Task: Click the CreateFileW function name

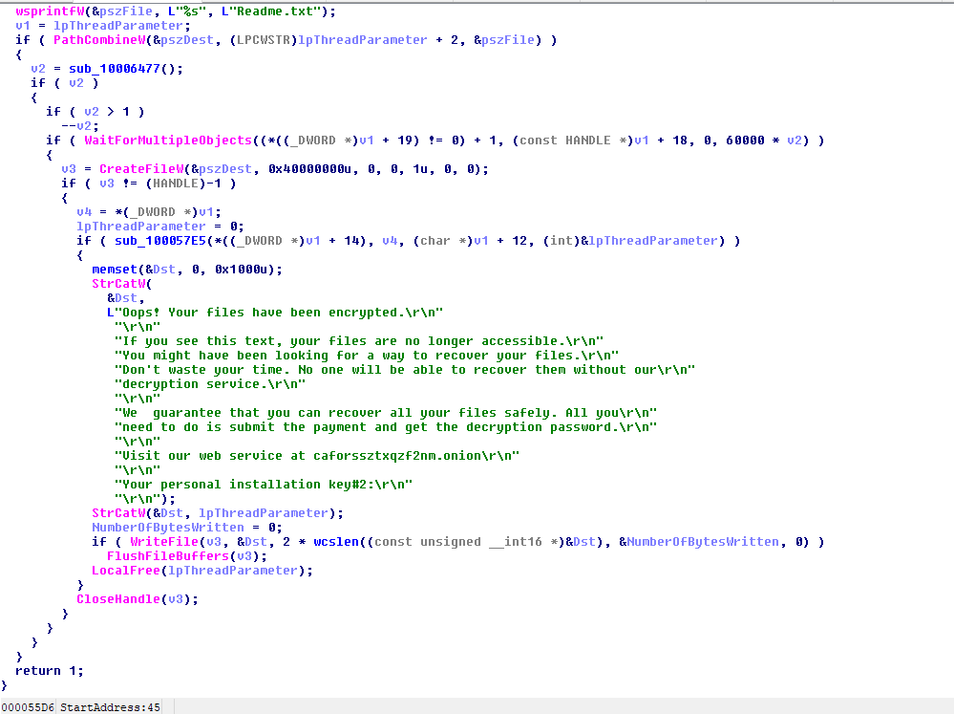Action: (x=141, y=169)
